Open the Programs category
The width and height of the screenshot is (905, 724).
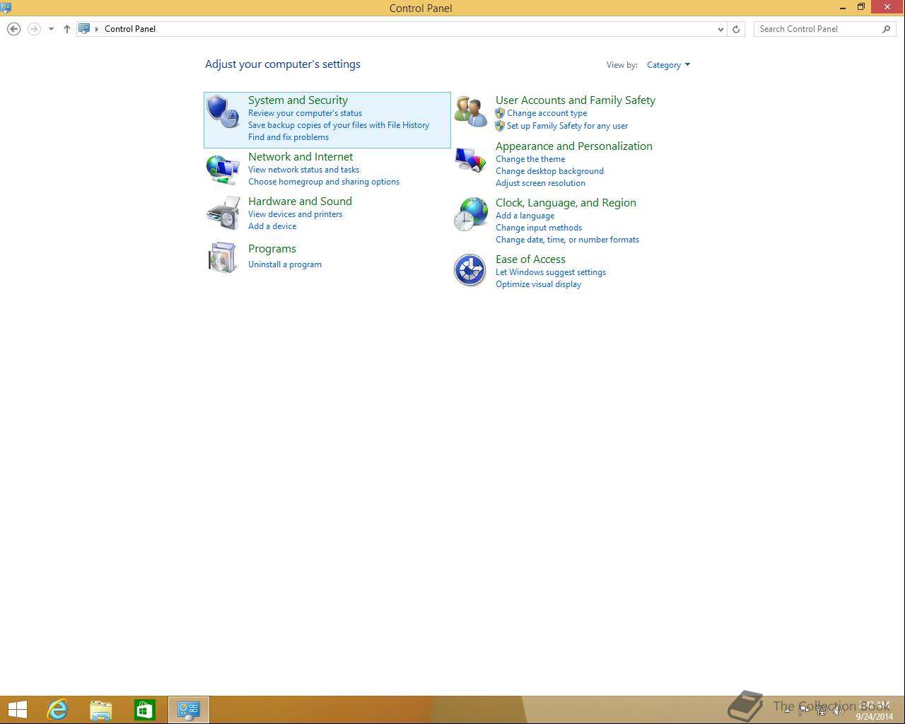tap(272, 249)
